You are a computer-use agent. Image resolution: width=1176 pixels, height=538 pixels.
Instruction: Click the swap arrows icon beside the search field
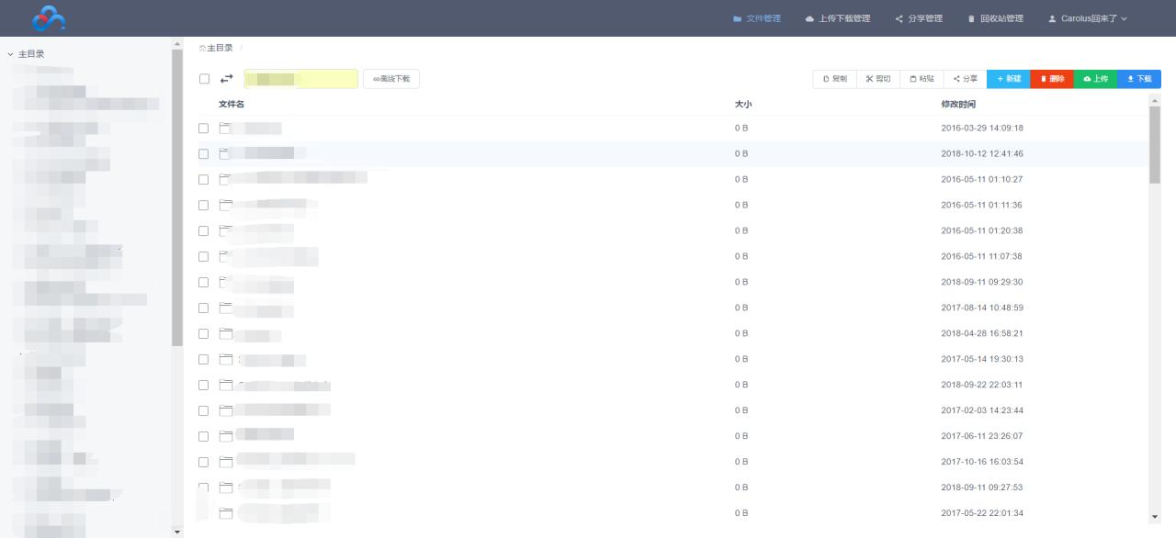[226, 79]
